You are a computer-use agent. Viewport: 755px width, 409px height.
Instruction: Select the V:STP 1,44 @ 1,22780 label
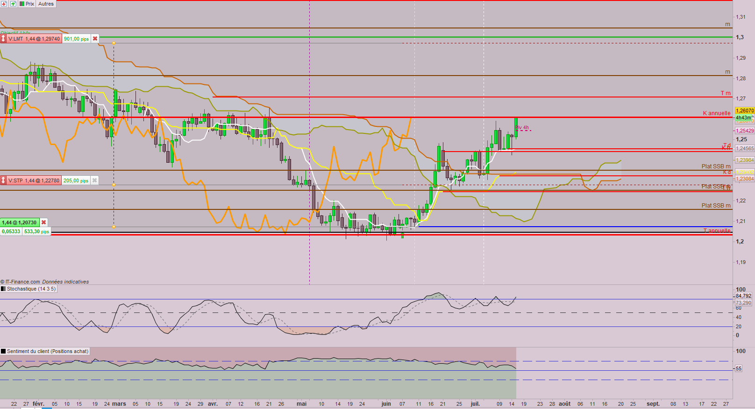[x=34, y=180]
